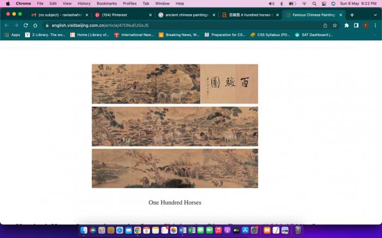
Task: Open the Apple menu
Action: (x=8, y=3)
